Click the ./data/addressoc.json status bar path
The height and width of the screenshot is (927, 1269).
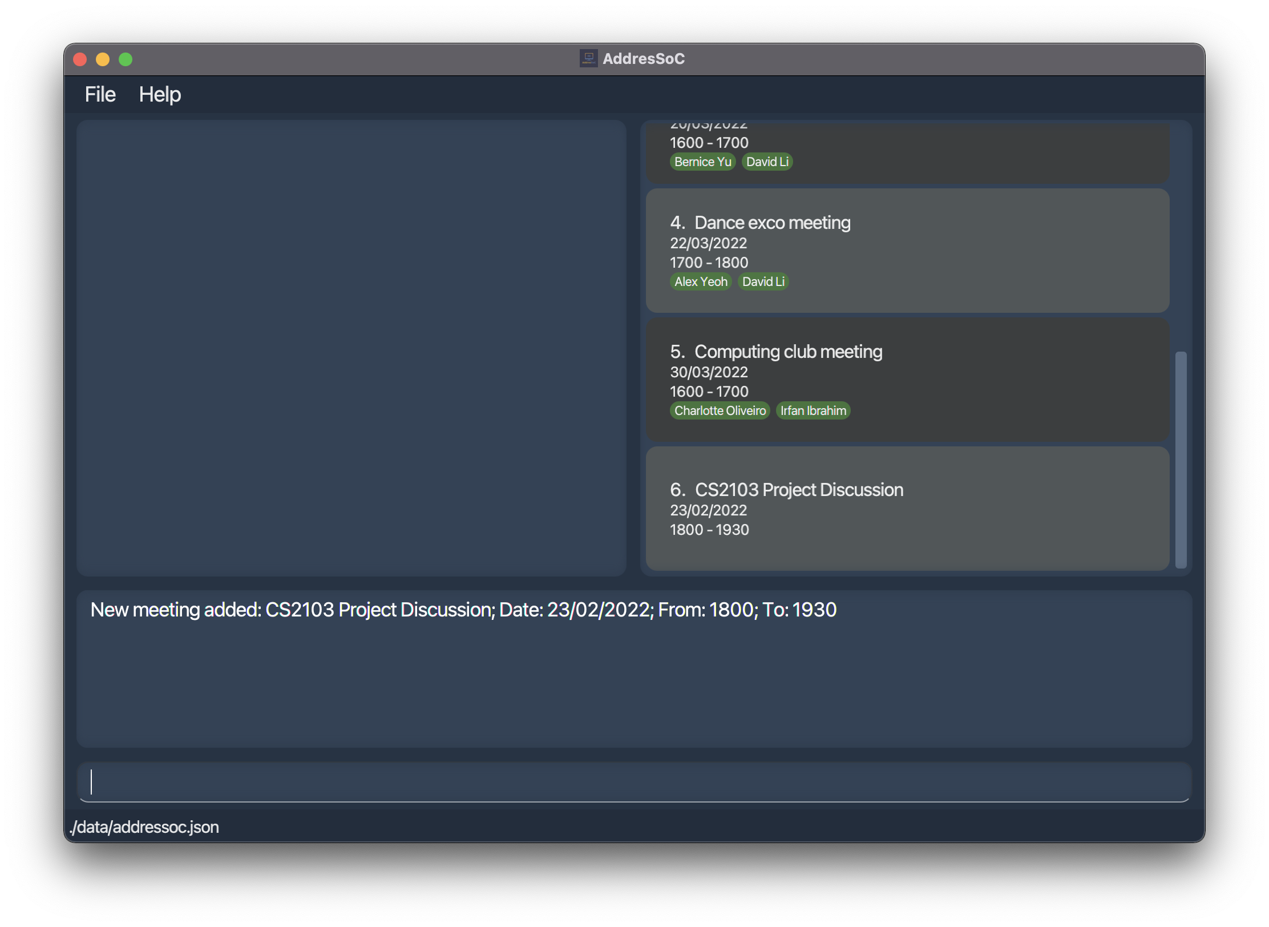click(x=144, y=827)
